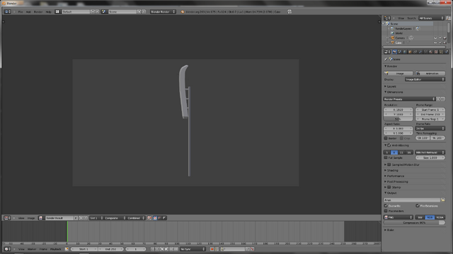The image size is (453, 254).
Task: Open the File menu
Action: point(21,12)
